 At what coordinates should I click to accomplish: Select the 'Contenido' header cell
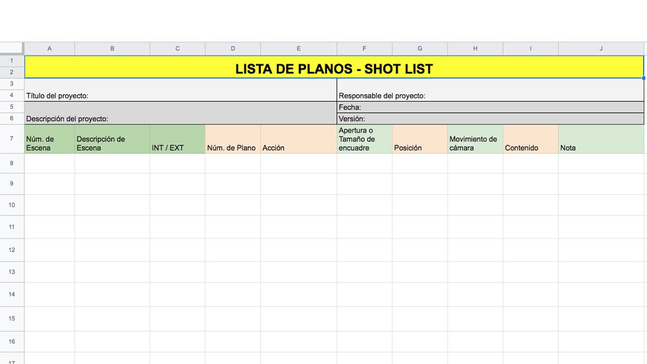pyautogui.click(x=531, y=139)
